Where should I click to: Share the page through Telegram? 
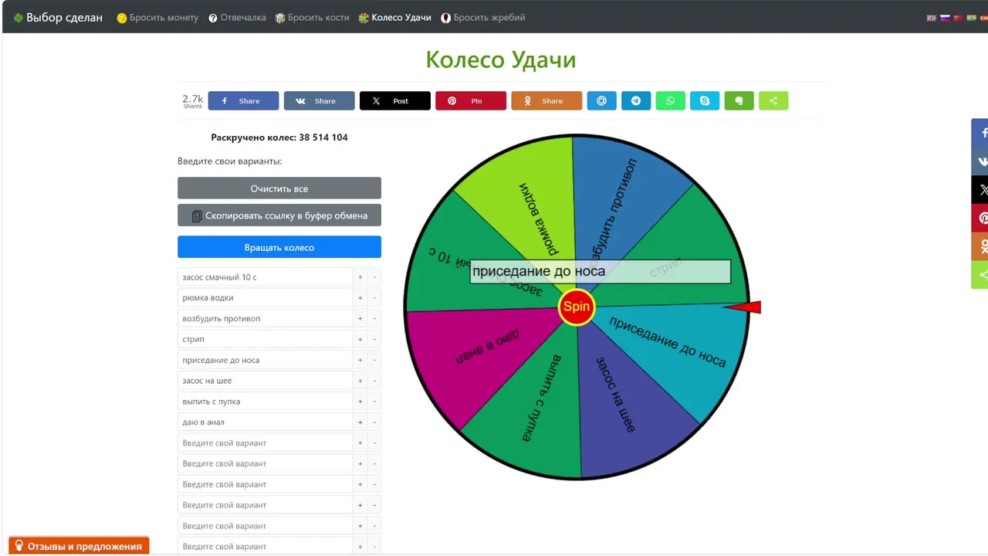click(x=636, y=100)
